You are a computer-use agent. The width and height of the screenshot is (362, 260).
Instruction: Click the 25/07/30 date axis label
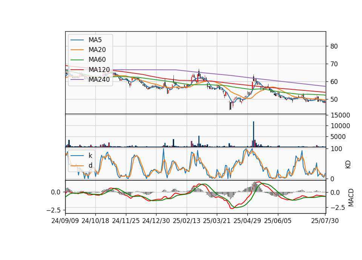325,221
